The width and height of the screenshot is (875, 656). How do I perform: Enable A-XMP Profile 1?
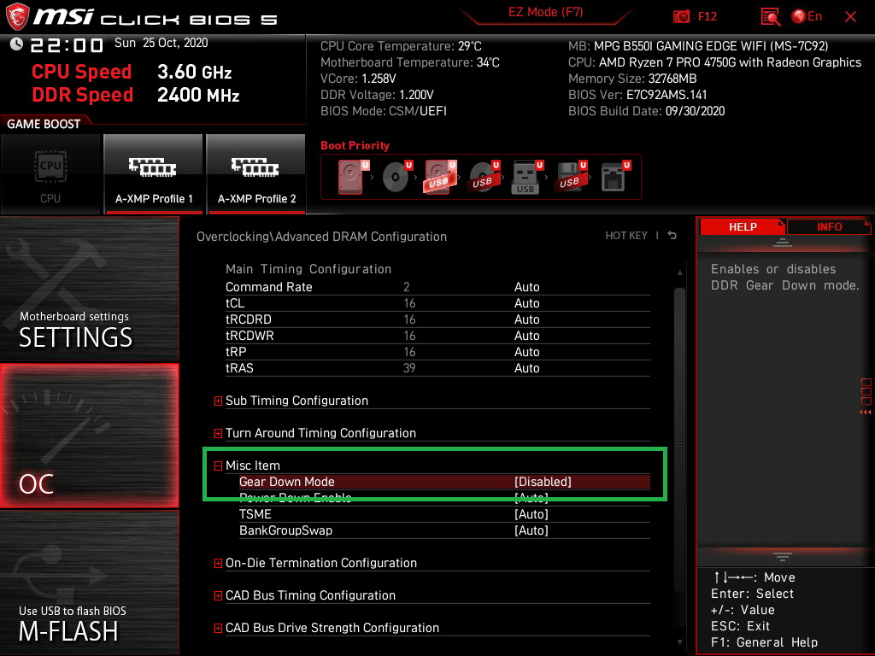click(154, 173)
